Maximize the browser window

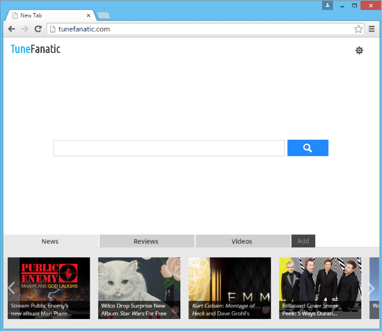pyautogui.click(x=354, y=5)
